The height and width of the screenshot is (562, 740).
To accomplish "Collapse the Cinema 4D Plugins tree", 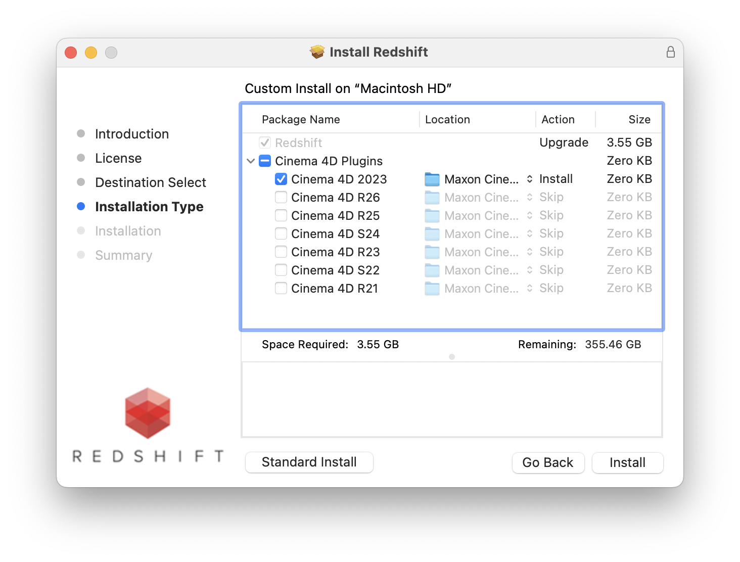I will point(251,161).
